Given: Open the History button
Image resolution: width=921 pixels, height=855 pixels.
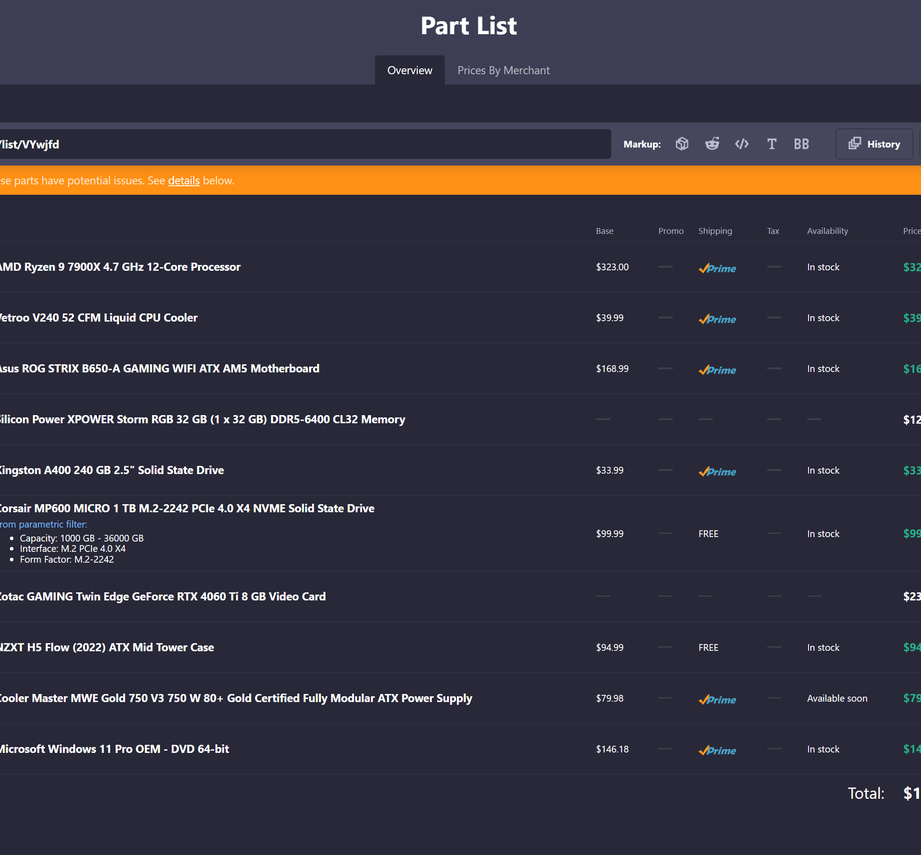Looking at the screenshot, I should coord(874,144).
